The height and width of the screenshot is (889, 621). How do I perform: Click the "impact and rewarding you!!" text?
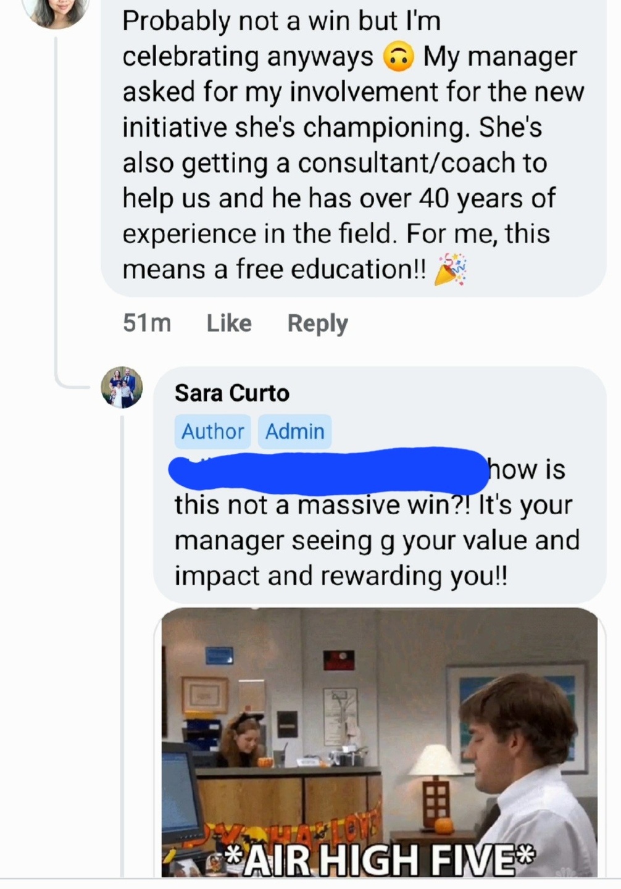tap(341, 576)
